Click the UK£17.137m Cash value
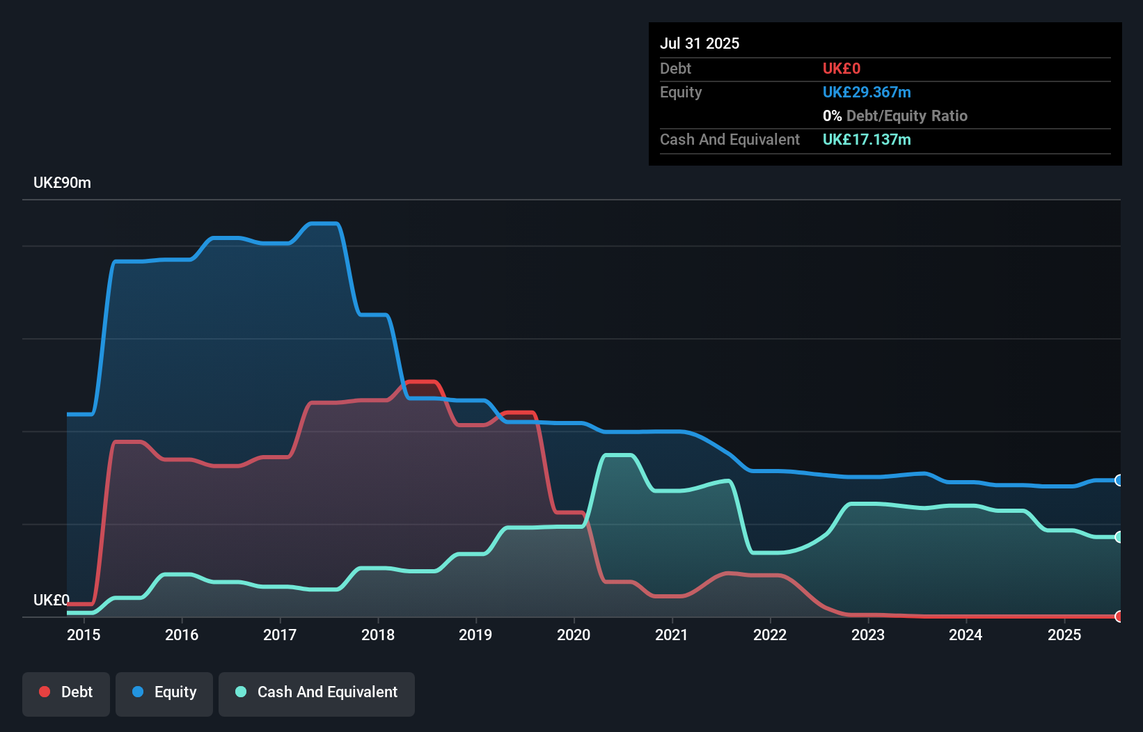1143x732 pixels. [867, 139]
